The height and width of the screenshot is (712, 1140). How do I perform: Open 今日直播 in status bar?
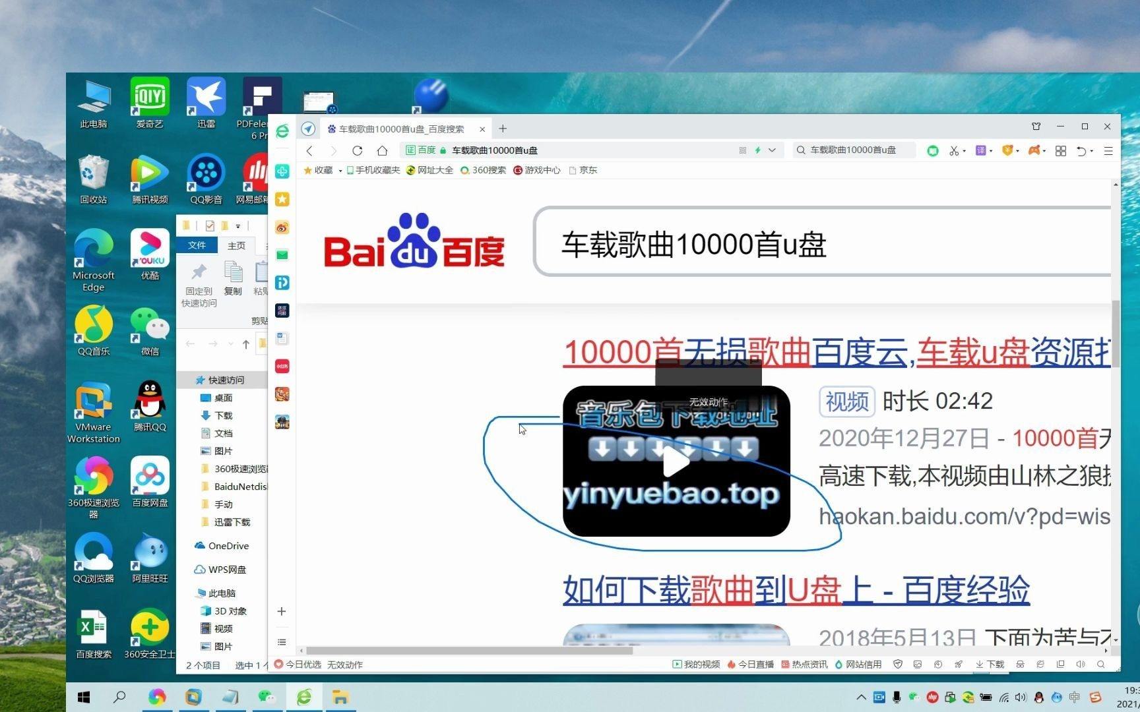point(750,665)
